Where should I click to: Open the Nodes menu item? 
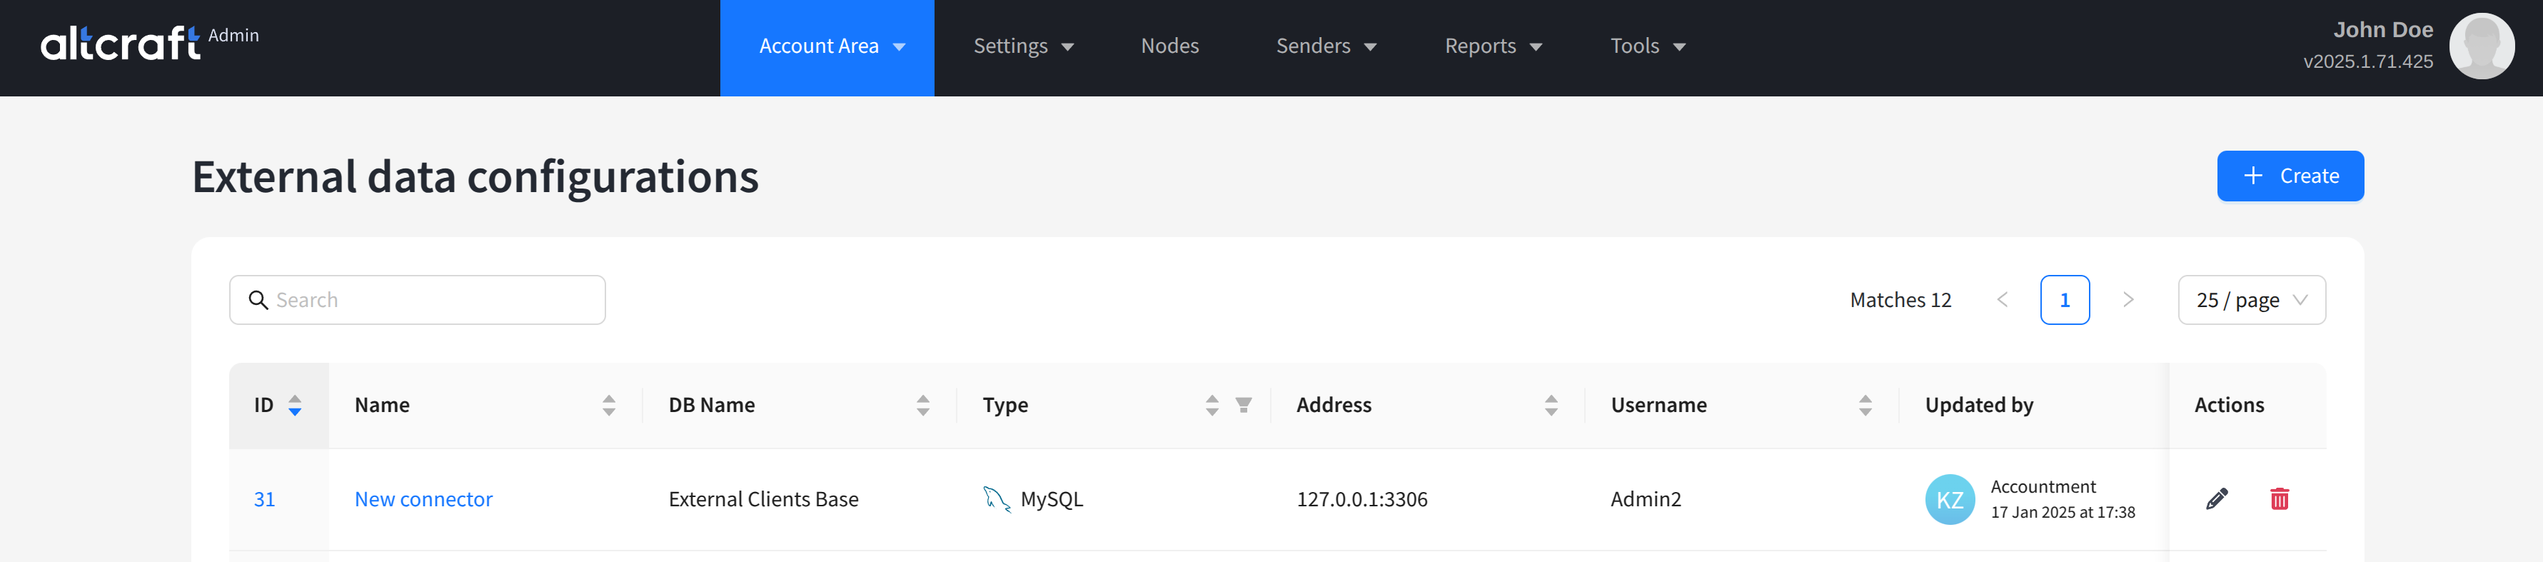(1169, 46)
